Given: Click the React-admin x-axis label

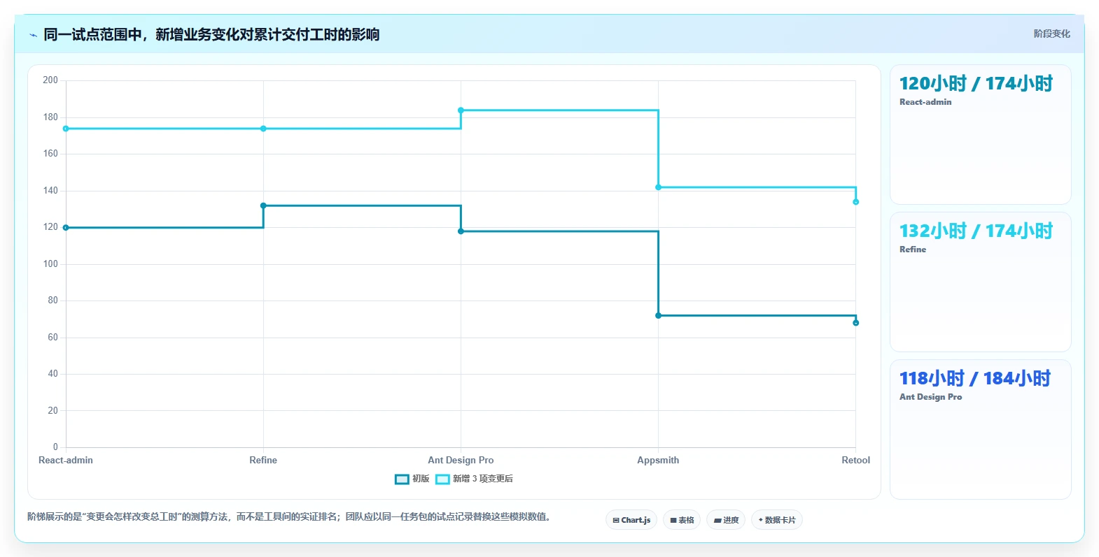Looking at the screenshot, I should click(x=66, y=460).
